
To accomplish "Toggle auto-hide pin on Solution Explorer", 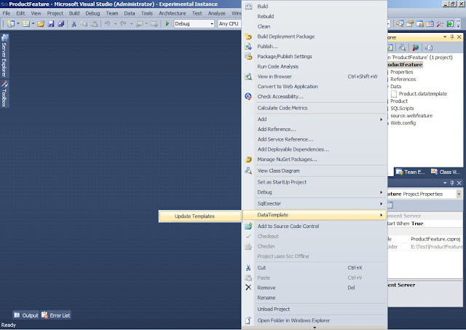I will pyautogui.click(x=452, y=37).
